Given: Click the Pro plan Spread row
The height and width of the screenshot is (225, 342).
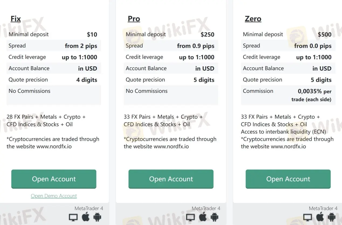Looking at the screenshot, I should pyautogui.click(x=171, y=46).
